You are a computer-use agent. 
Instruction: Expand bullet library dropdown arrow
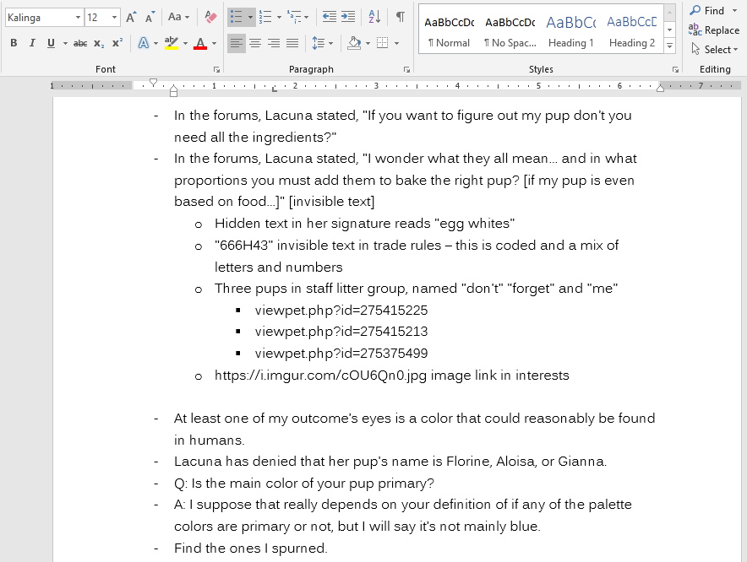pos(251,18)
